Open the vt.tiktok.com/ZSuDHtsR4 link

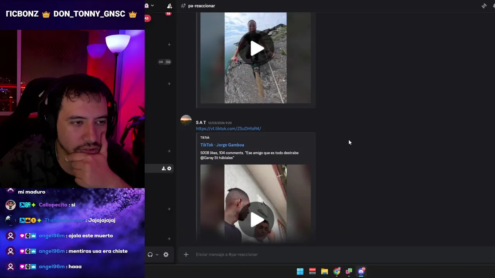pyautogui.click(x=228, y=129)
